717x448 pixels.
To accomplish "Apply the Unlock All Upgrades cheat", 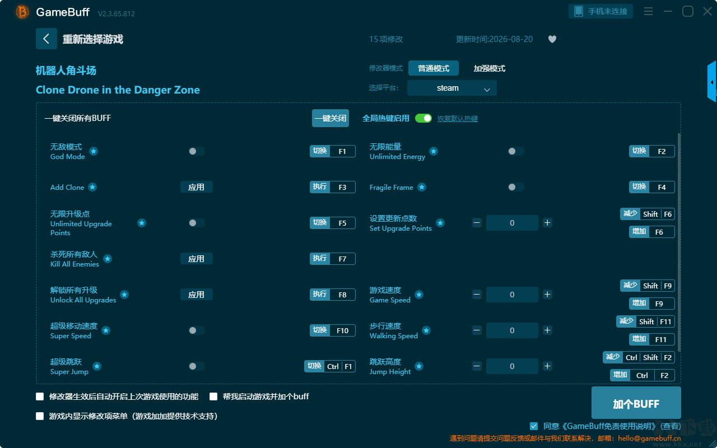I will [x=197, y=295].
